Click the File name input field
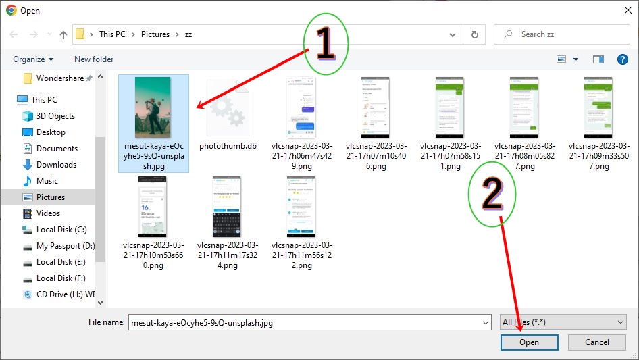639x360 pixels. click(310, 322)
